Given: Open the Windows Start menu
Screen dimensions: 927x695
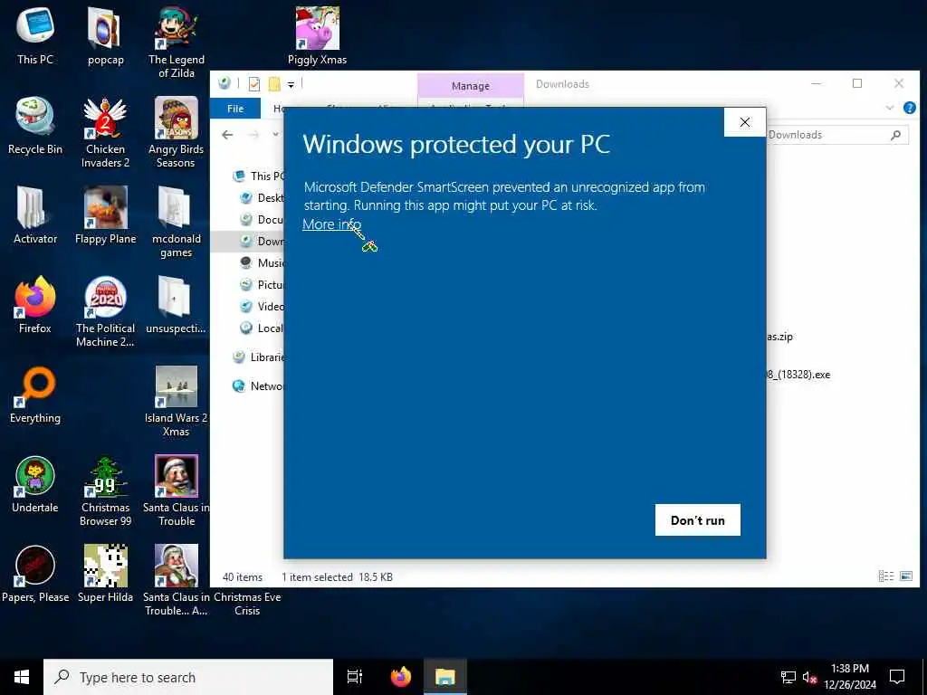Looking at the screenshot, I should click(22, 677).
